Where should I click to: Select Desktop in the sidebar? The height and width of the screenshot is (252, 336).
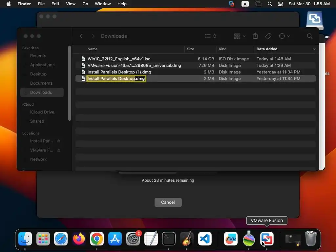[42, 74]
